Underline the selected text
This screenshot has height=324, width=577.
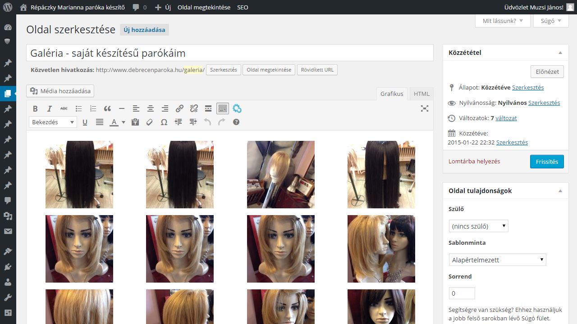coord(85,122)
